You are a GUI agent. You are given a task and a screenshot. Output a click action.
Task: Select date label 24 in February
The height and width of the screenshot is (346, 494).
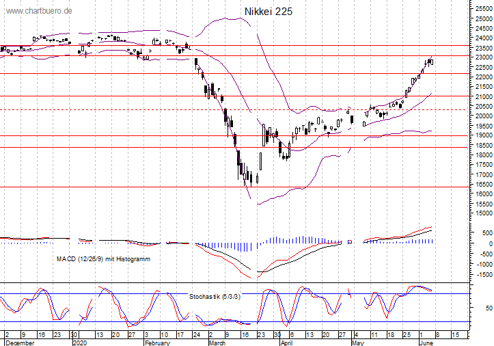tap(197, 334)
